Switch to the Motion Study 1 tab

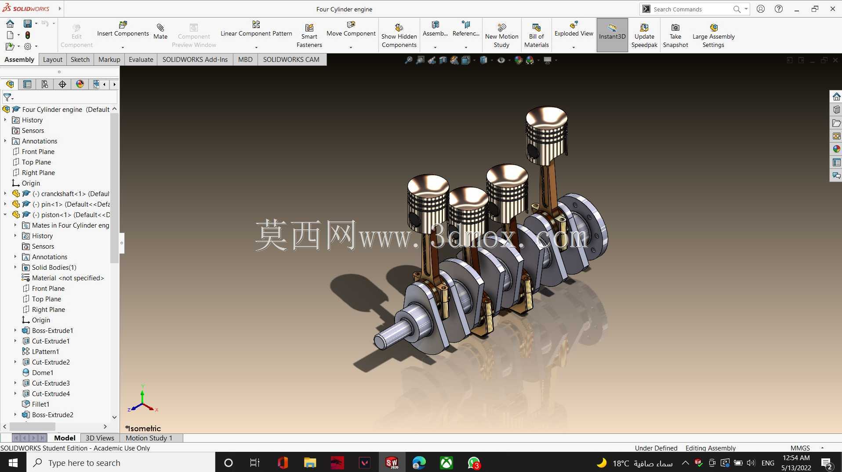(149, 438)
